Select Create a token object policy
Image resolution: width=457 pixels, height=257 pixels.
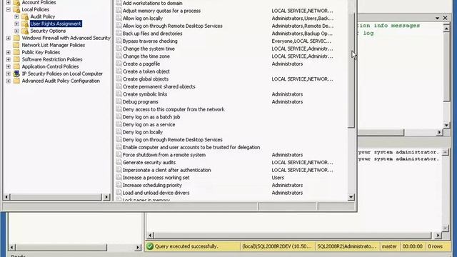146,71
